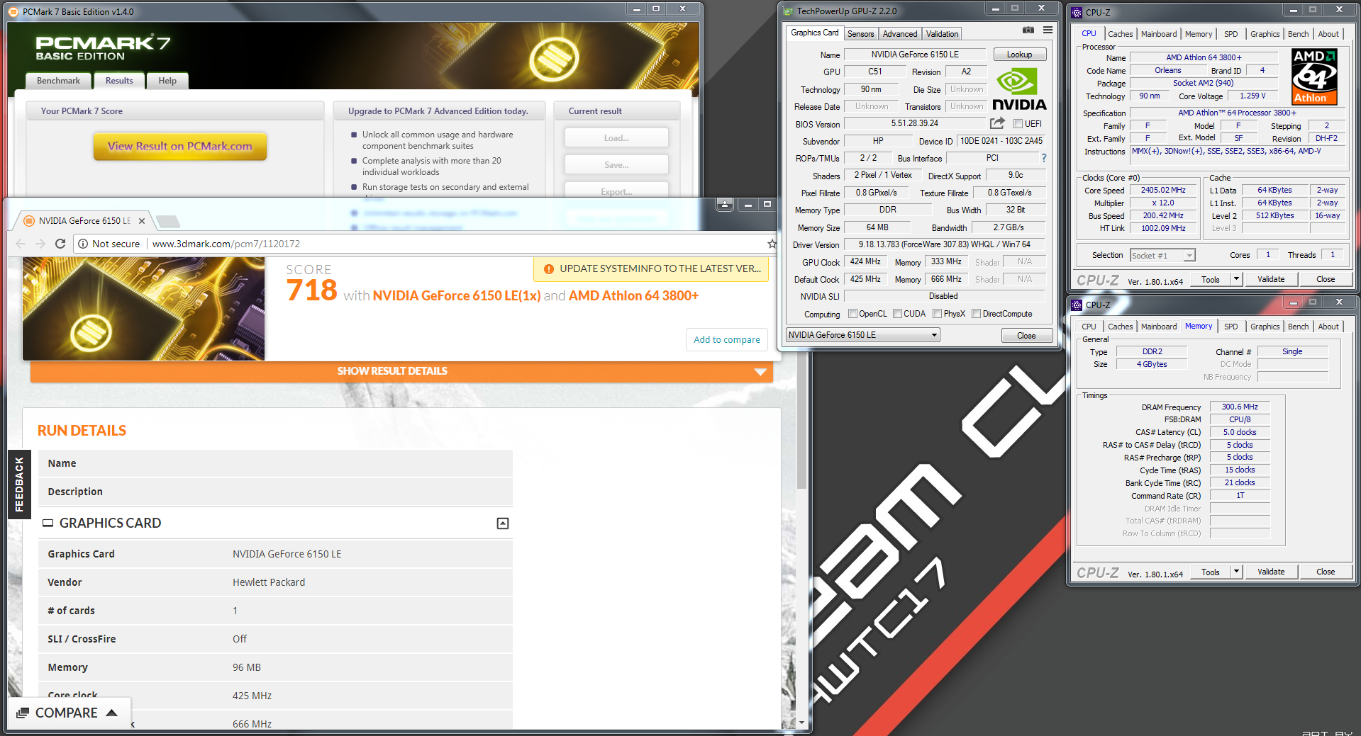Screen dimensions: 1361x736
Task: Click the Lookup button in GPU-Z
Action: click(1019, 55)
